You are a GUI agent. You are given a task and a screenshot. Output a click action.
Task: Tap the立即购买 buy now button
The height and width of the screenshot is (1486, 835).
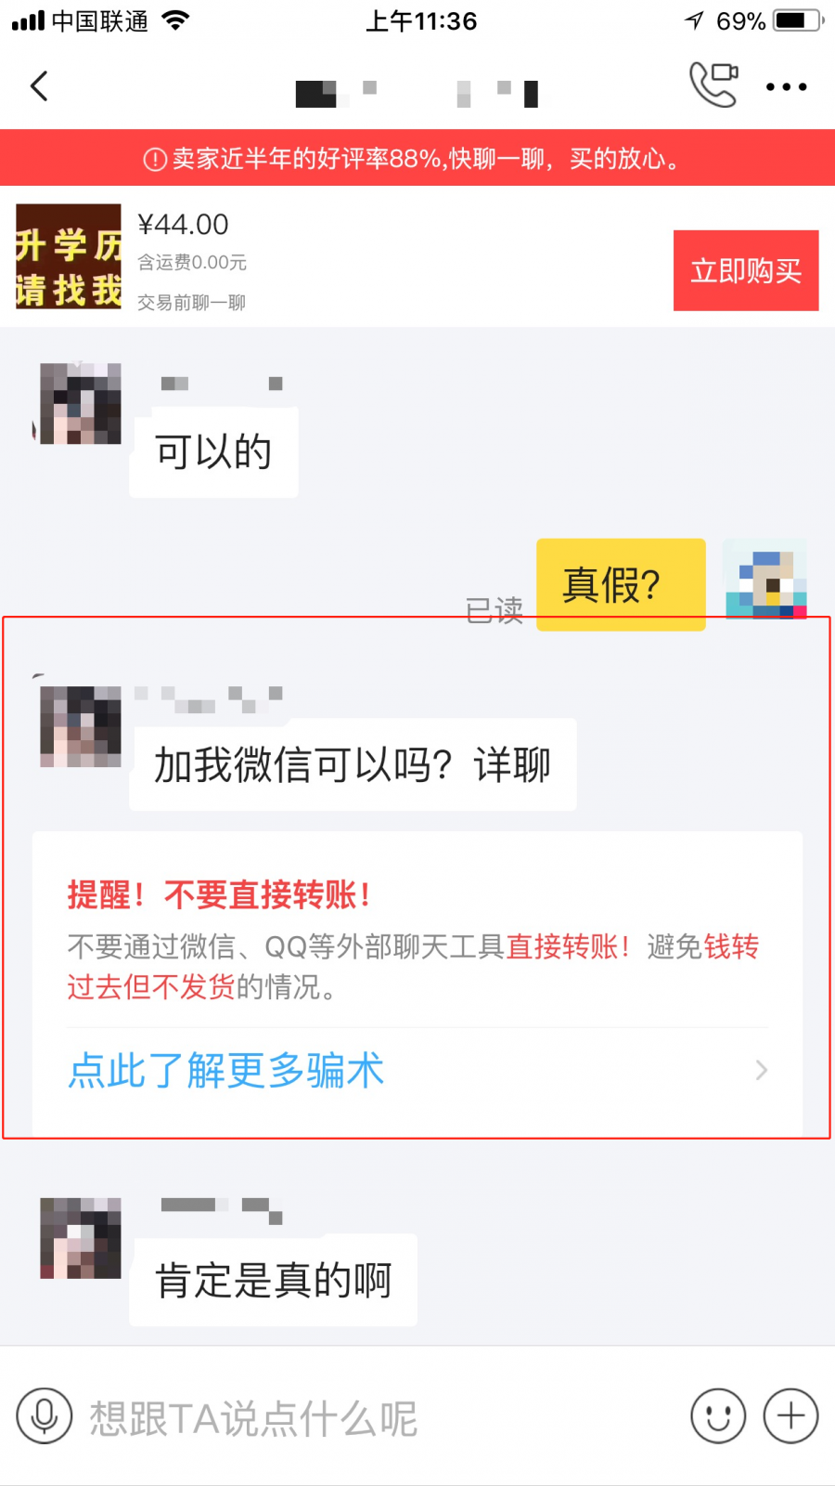click(x=746, y=270)
